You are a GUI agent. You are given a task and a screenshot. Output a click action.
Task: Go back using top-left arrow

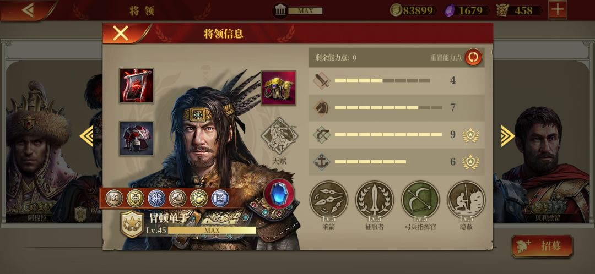pos(28,10)
